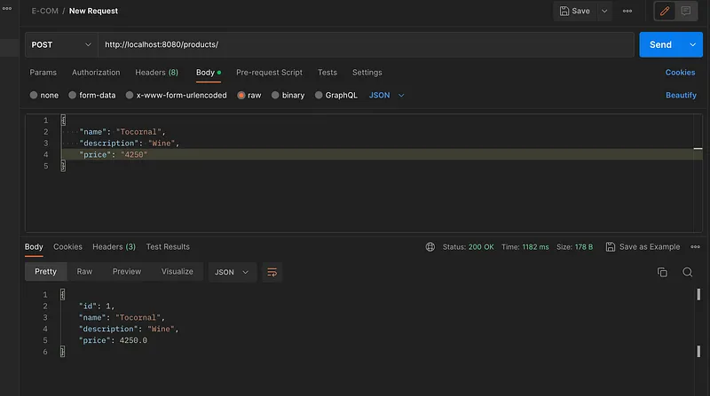Image resolution: width=710 pixels, height=396 pixels.
Task: Switch to response Body tab
Action: (x=34, y=247)
